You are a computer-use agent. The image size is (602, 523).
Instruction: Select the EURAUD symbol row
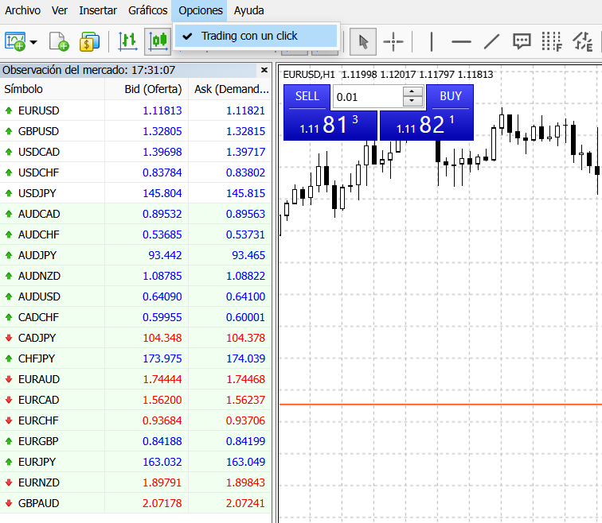coord(136,380)
